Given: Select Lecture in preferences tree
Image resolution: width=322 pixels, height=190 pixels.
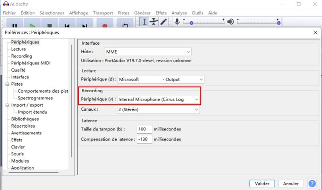Looking at the screenshot, I should [x=19, y=49].
